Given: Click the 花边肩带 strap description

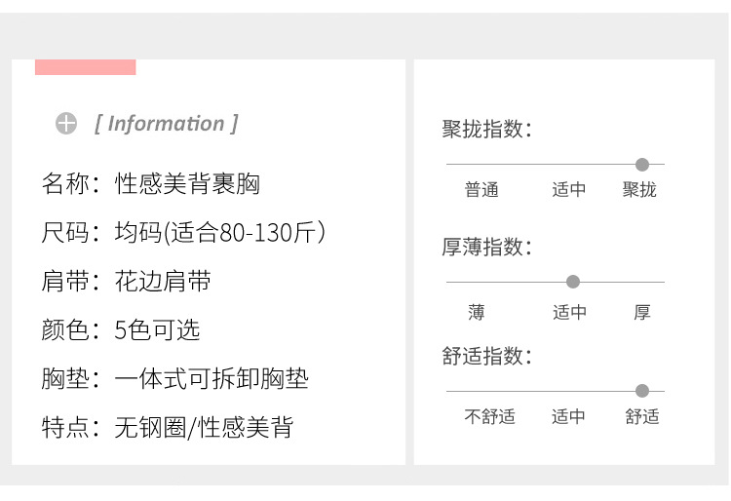Looking at the screenshot, I should click(x=163, y=282).
